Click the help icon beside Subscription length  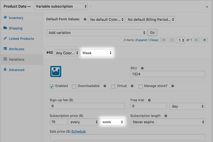click(166, 116)
